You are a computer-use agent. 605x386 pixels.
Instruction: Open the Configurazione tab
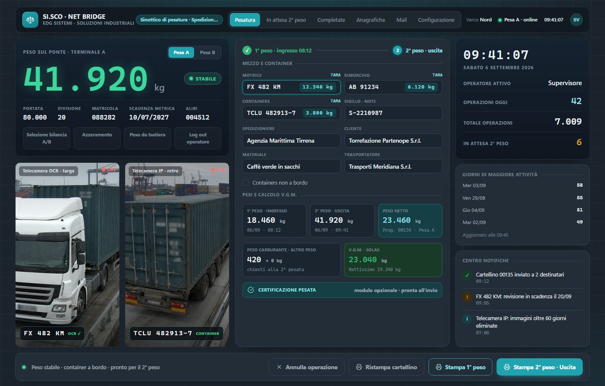[436, 20]
